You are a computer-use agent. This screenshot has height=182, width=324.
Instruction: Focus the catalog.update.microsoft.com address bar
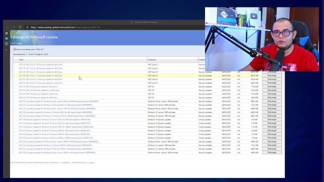pos(65,27)
